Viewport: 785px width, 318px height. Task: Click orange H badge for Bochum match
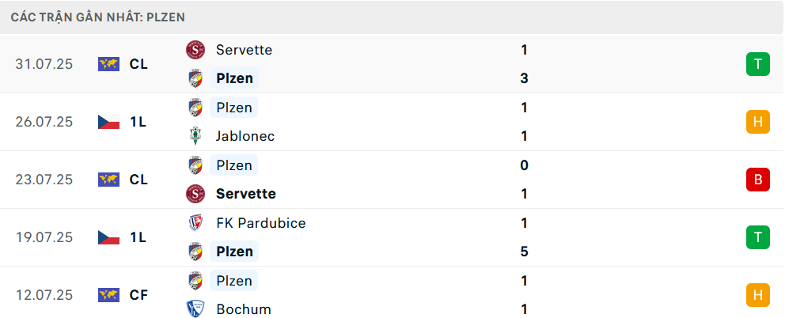[x=758, y=295]
